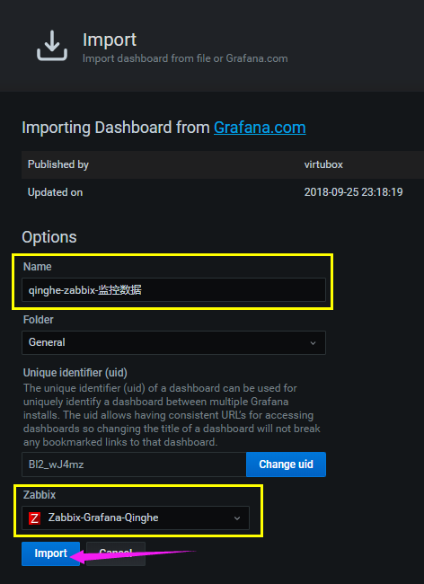
Task: Click the Zabbix data source label
Action: click(40, 495)
